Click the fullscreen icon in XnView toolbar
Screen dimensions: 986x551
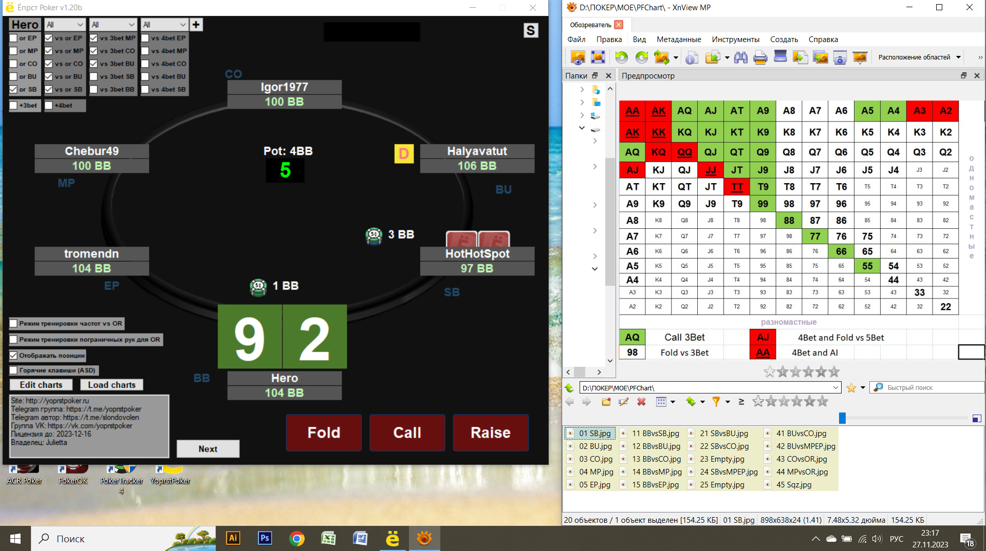[x=598, y=57]
